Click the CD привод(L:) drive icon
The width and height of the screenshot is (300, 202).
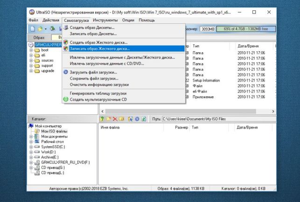pyautogui.click(x=37, y=173)
